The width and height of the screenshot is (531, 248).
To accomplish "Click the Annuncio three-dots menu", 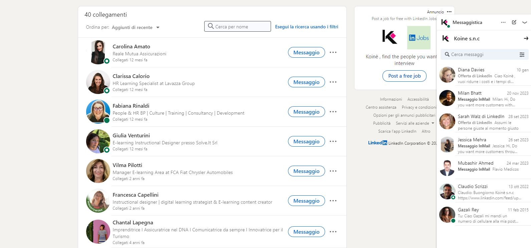I will (449, 12).
